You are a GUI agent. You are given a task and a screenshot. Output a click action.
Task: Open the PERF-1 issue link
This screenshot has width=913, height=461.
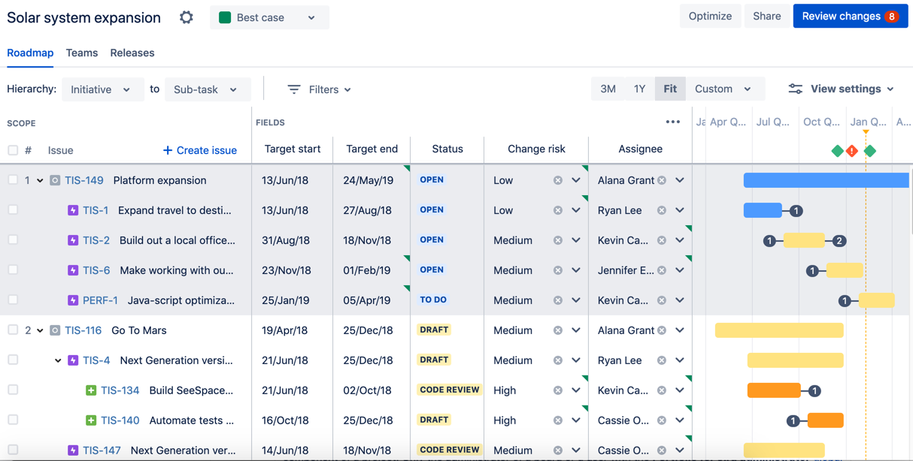tap(100, 300)
